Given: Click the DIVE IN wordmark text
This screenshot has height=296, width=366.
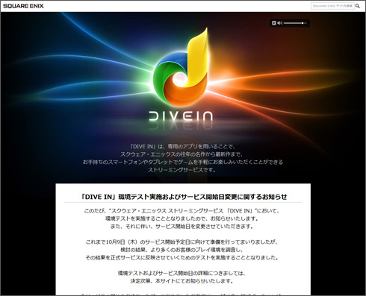Looking at the screenshot, I should 181,116.
